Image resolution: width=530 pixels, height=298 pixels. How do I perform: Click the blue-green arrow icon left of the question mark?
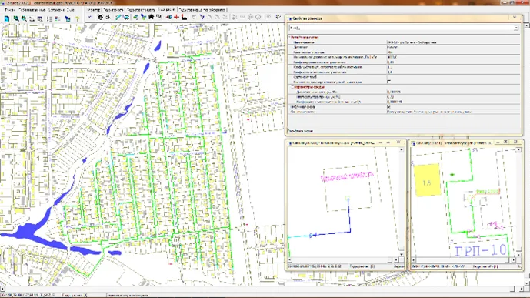(68, 19)
